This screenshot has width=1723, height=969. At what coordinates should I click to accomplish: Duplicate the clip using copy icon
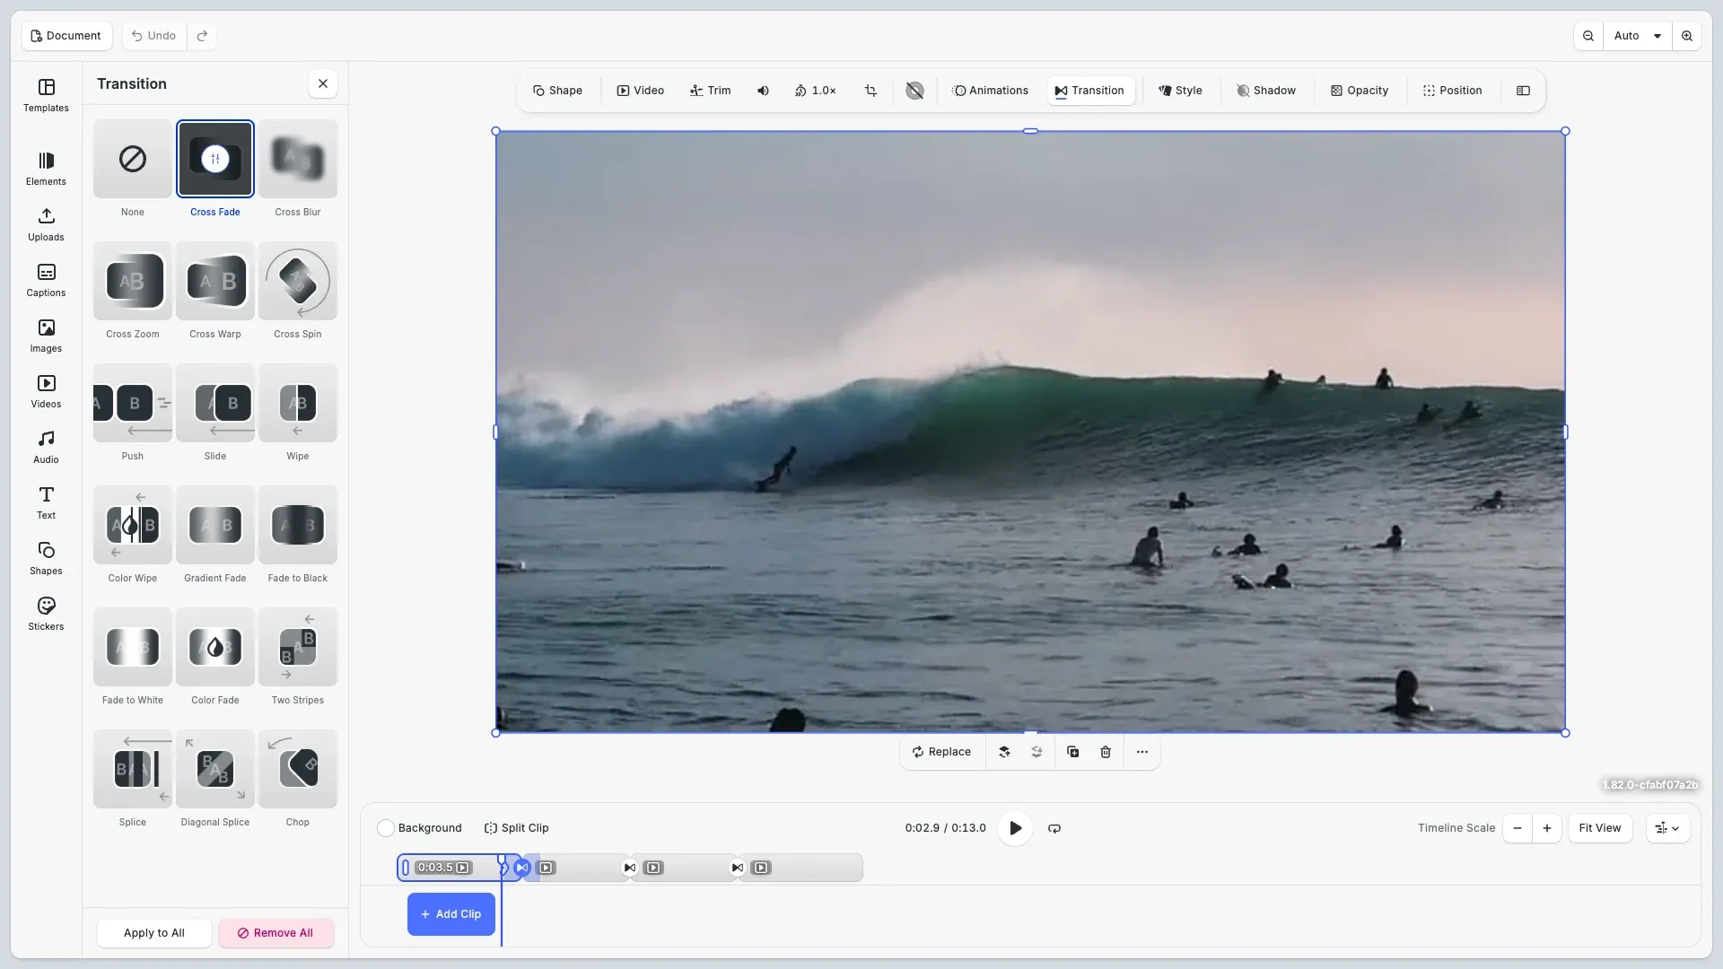coord(1072,752)
